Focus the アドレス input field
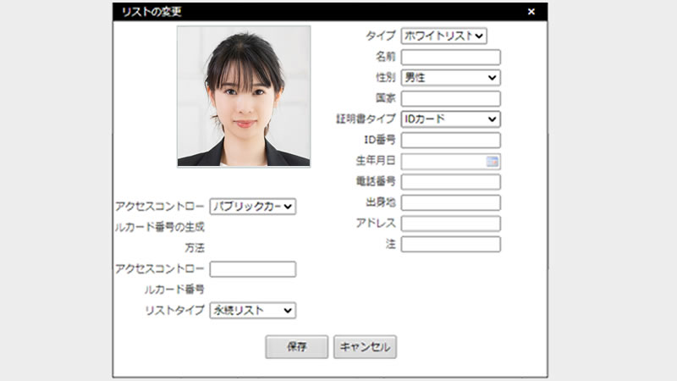Viewport: 677px width, 381px height. [x=451, y=224]
